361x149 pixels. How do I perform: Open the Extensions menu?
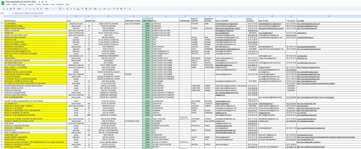tap(60, 4)
